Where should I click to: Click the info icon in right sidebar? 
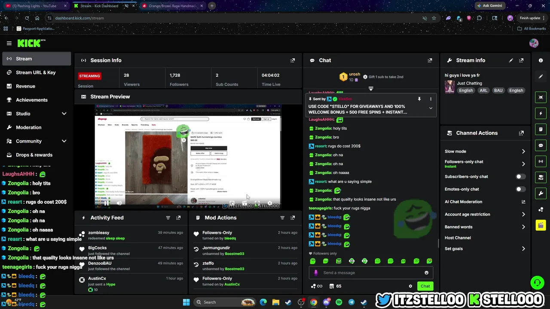coord(541,61)
